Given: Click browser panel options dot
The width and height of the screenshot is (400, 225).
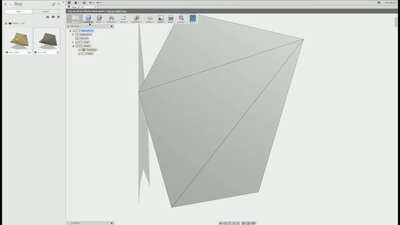Looking at the screenshot, I should click(111, 26).
